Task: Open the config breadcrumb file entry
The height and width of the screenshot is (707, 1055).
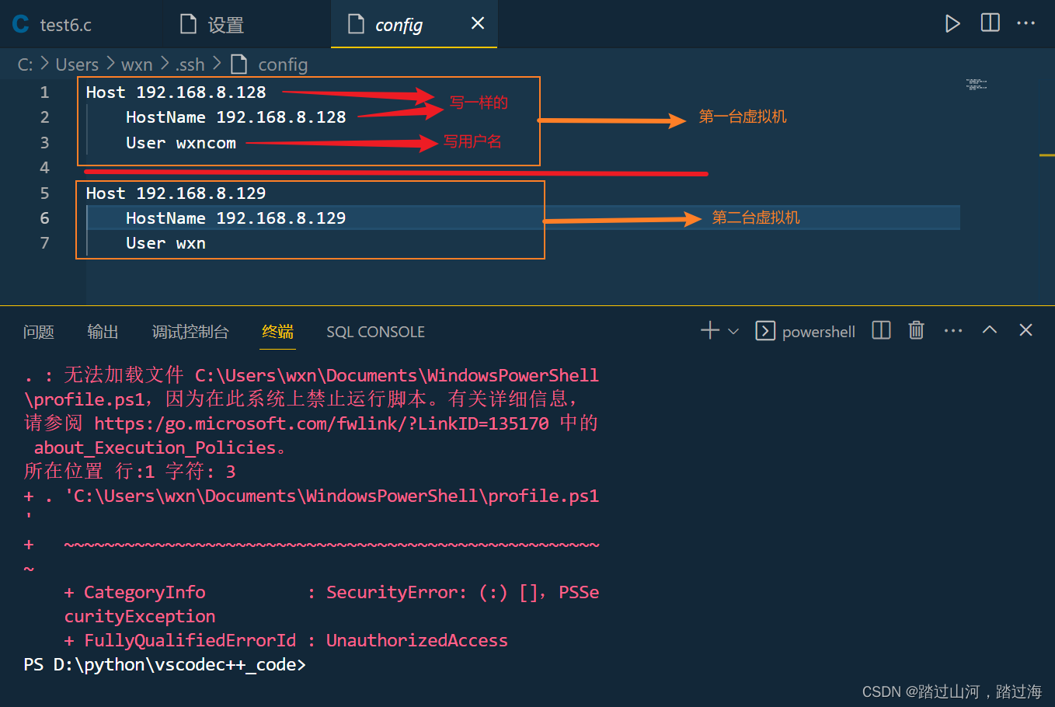Action: [x=269, y=64]
